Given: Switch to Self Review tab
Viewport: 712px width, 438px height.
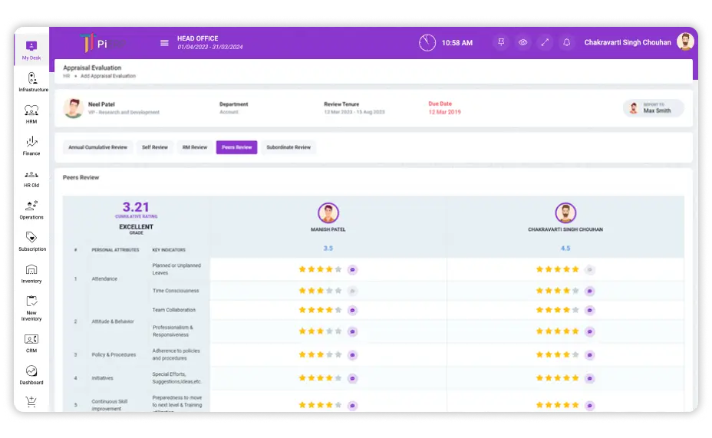Looking at the screenshot, I should click(x=155, y=147).
